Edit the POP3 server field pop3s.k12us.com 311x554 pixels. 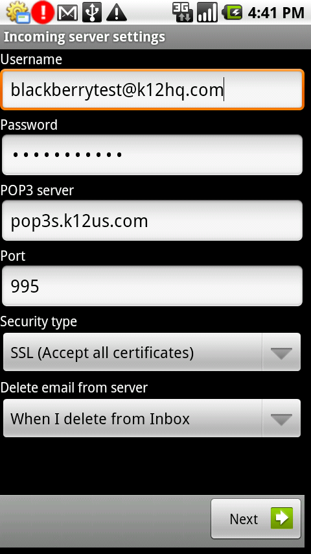click(152, 221)
